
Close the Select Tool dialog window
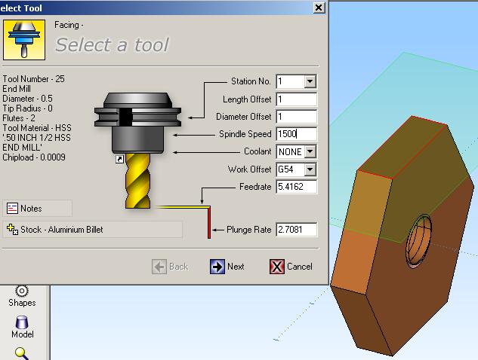pyautogui.click(x=319, y=7)
